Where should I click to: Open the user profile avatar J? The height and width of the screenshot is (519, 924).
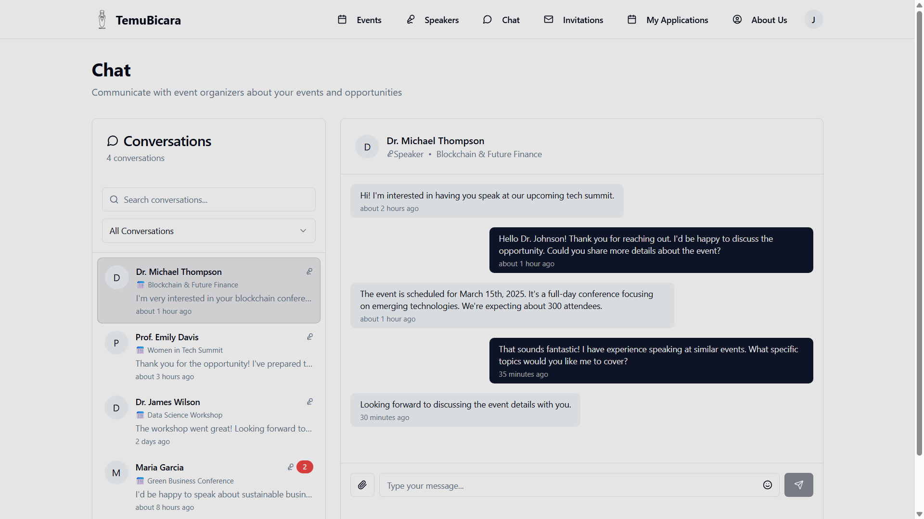click(813, 20)
